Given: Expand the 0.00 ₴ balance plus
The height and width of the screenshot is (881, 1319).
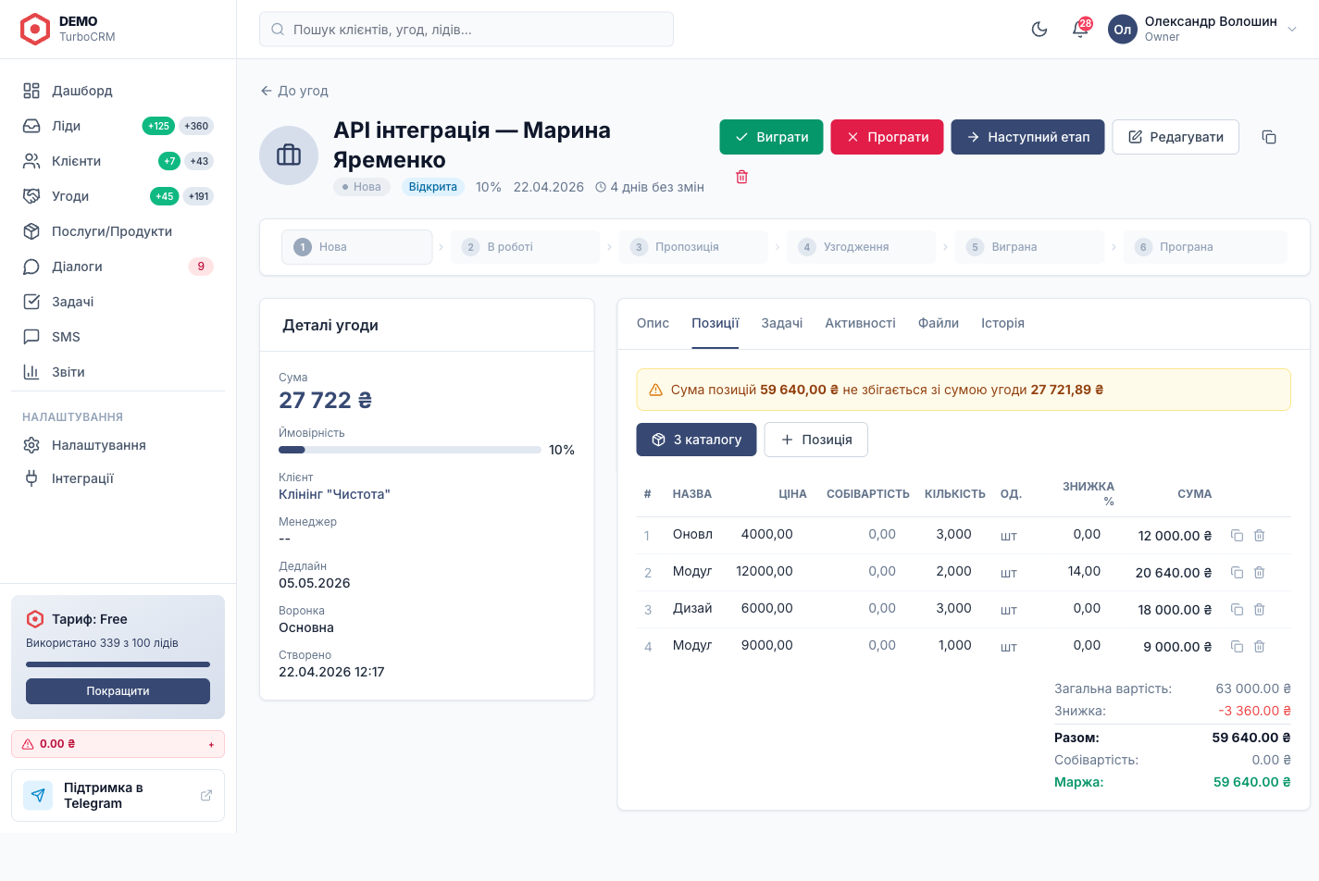Looking at the screenshot, I should pos(211,744).
